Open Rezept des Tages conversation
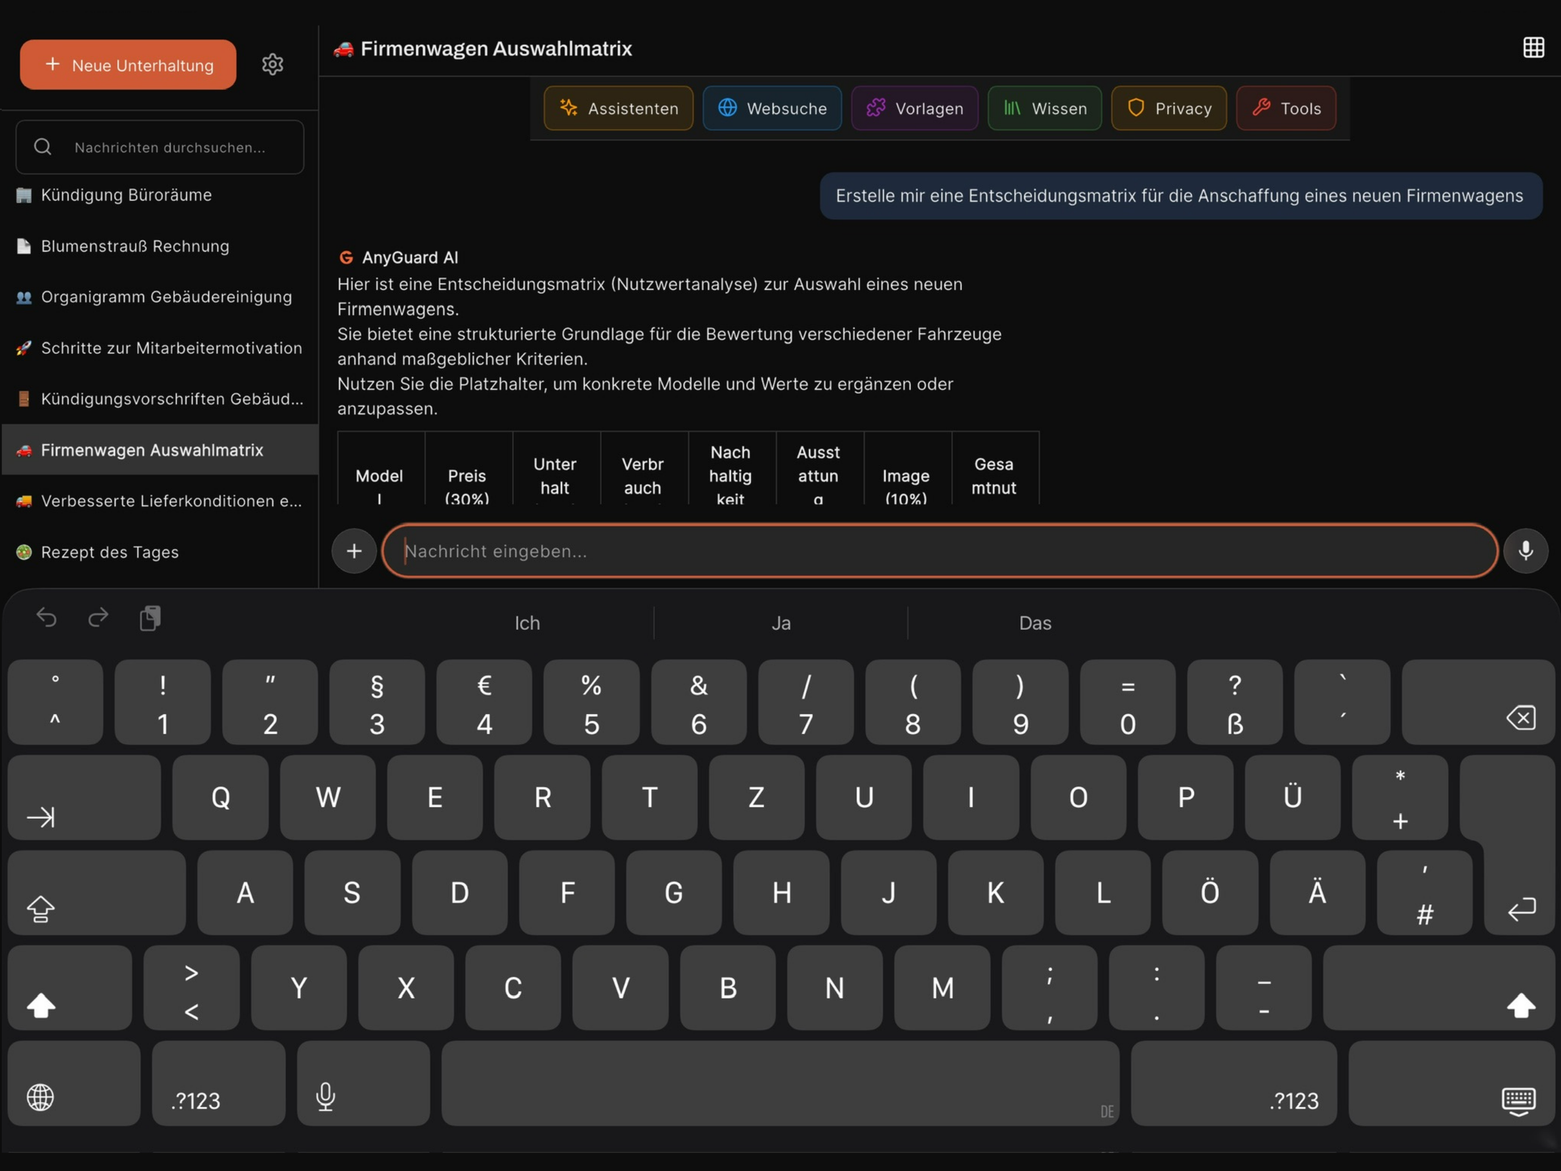This screenshot has height=1171, width=1561. tap(160, 552)
